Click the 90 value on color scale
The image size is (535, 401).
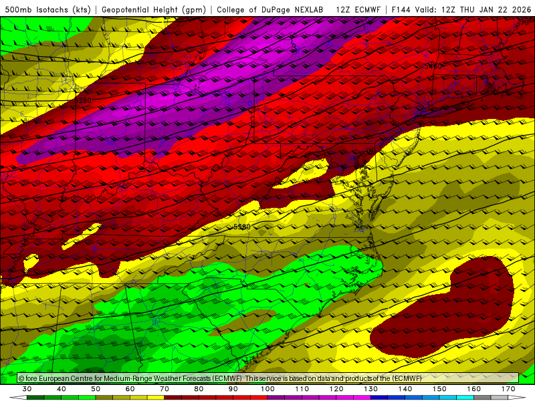[233, 389]
